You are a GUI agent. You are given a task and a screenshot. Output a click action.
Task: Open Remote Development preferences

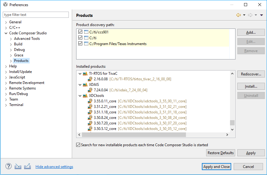27,83
